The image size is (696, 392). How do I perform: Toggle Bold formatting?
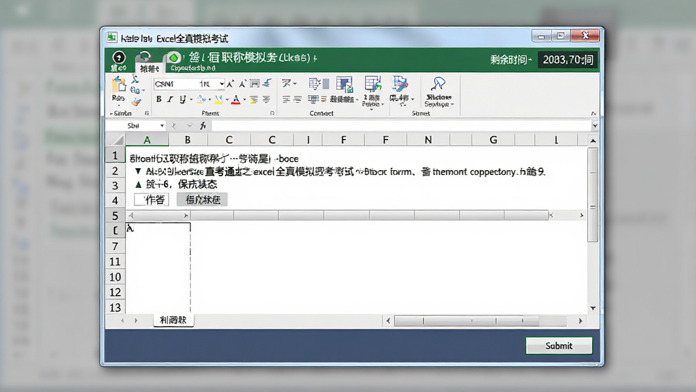pos(158,99)
